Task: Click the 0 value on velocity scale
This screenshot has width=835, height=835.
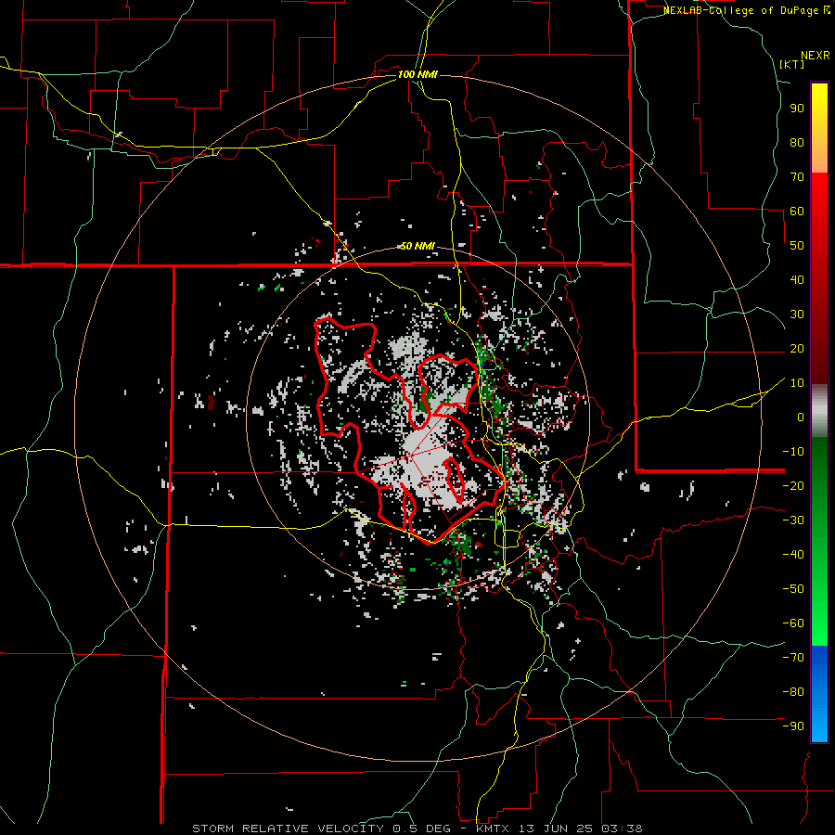Action: coord(801,417)
